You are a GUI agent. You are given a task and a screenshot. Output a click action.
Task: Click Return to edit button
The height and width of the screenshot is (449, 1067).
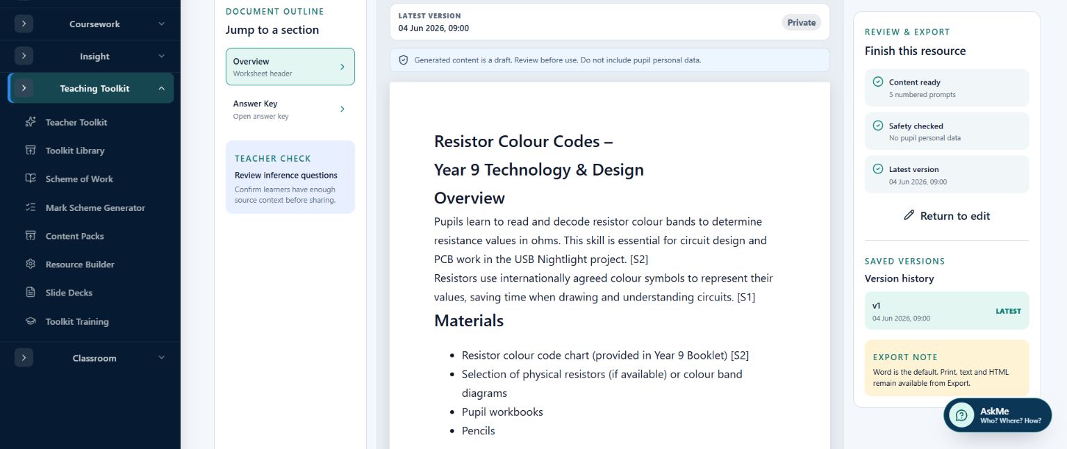click(x=947, y=216)
